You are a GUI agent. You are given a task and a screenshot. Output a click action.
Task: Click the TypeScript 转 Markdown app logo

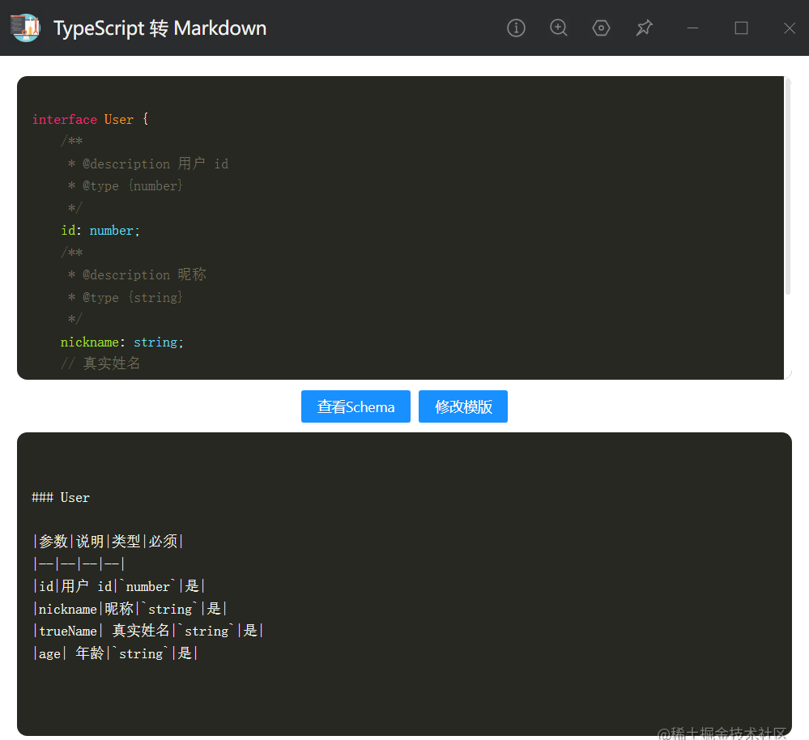(x=26, y=28)
